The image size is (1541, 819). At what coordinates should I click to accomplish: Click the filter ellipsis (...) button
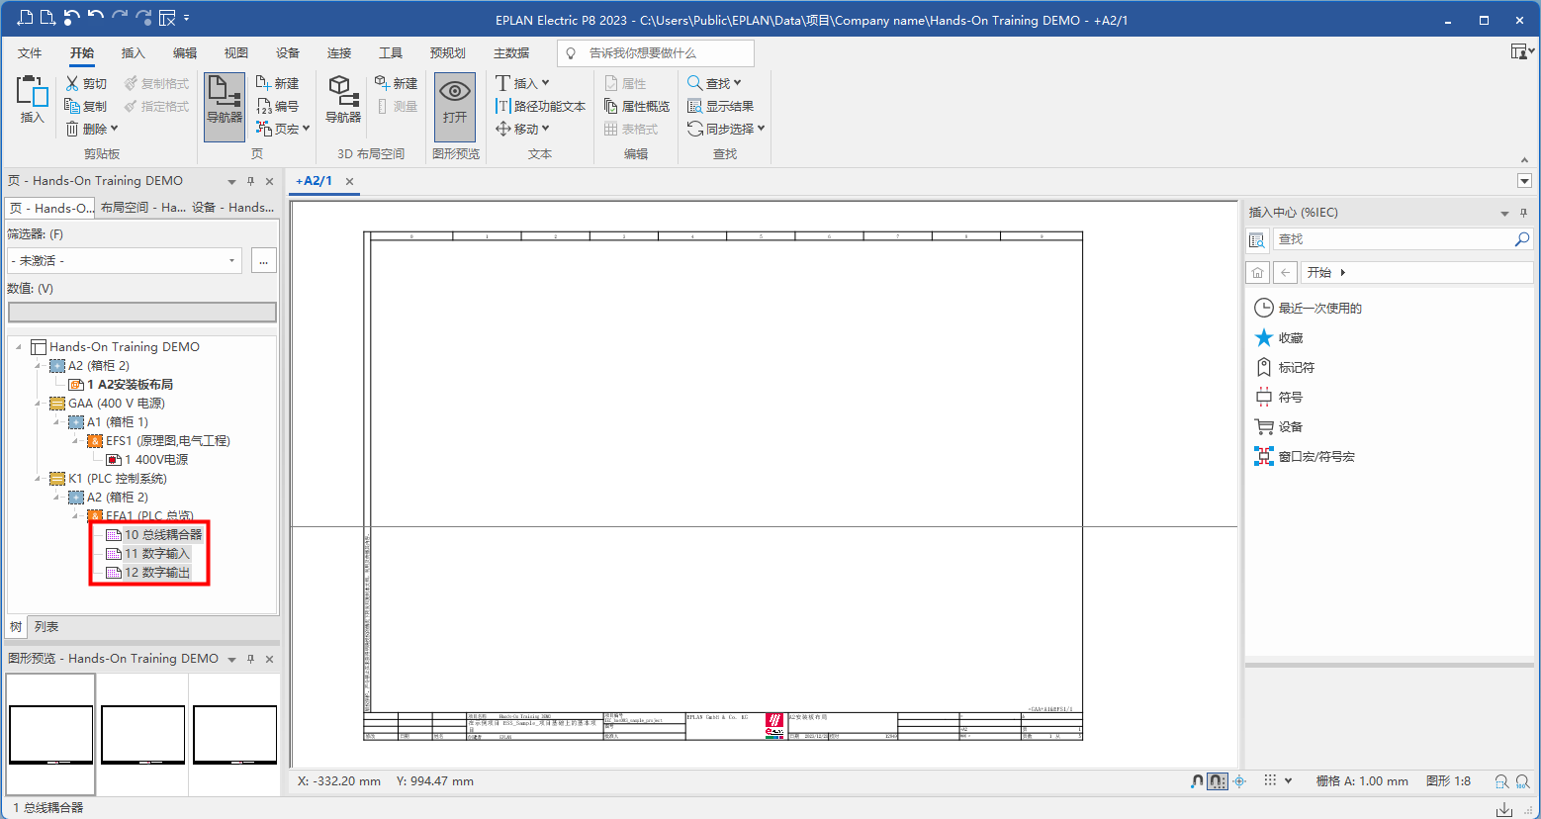tap(263, 261)
